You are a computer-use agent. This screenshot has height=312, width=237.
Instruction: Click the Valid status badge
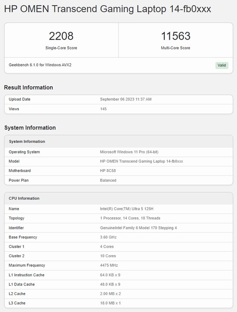(x=222, y=65)
